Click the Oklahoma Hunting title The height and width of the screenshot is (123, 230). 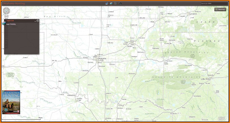14,3
